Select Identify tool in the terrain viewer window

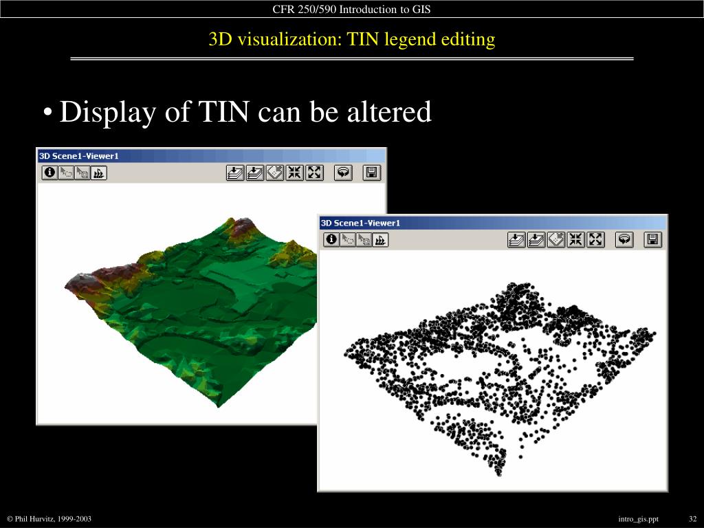pyautogui.click(x=49, y=173)
